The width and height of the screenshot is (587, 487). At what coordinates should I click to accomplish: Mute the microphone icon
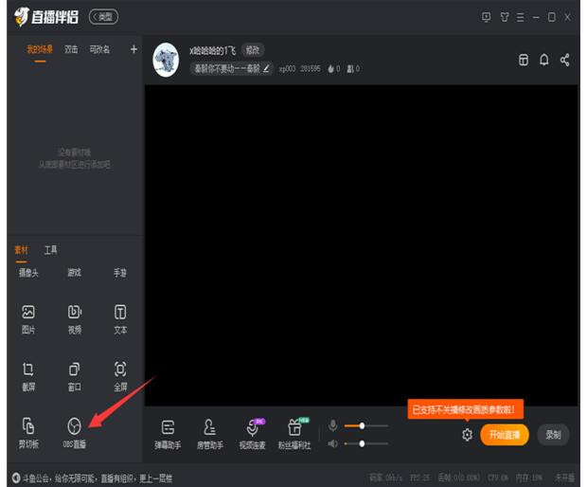point(332,425)
